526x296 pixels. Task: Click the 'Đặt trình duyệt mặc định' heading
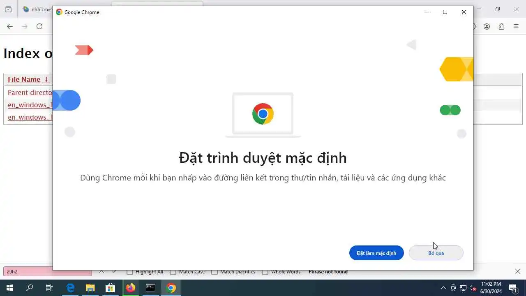263,158
